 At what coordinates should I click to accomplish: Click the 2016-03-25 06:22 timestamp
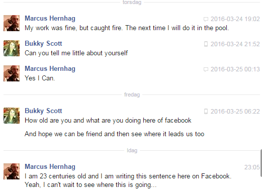(235, 112)
